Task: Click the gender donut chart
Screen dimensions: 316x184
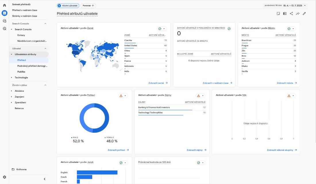Action: point(94,118)
